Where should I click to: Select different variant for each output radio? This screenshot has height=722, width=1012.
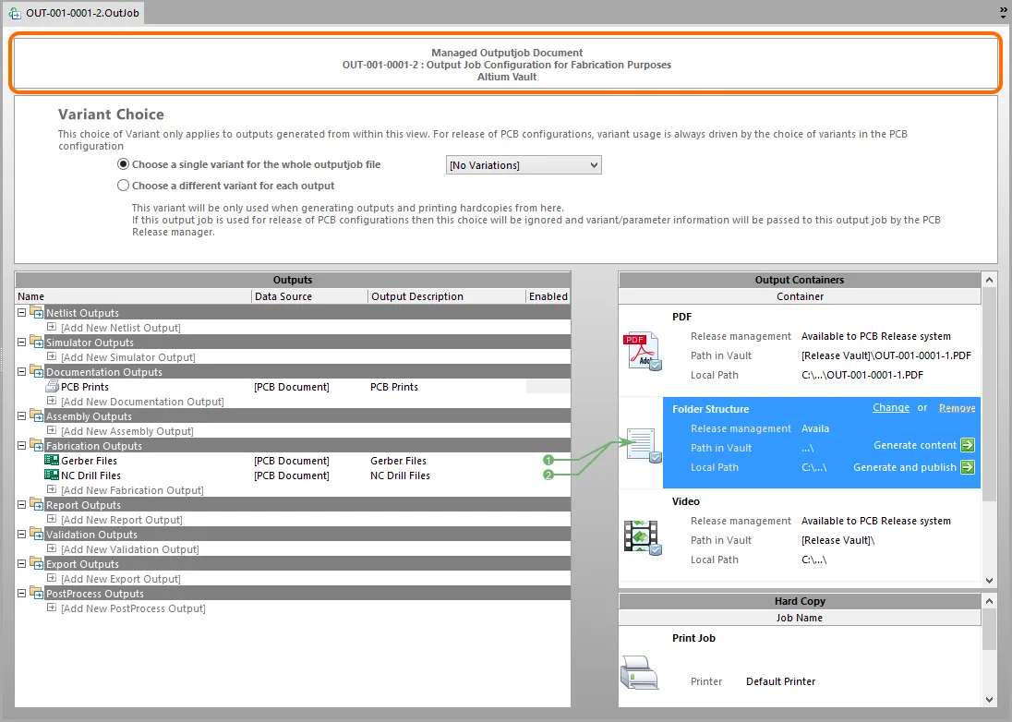124,186
